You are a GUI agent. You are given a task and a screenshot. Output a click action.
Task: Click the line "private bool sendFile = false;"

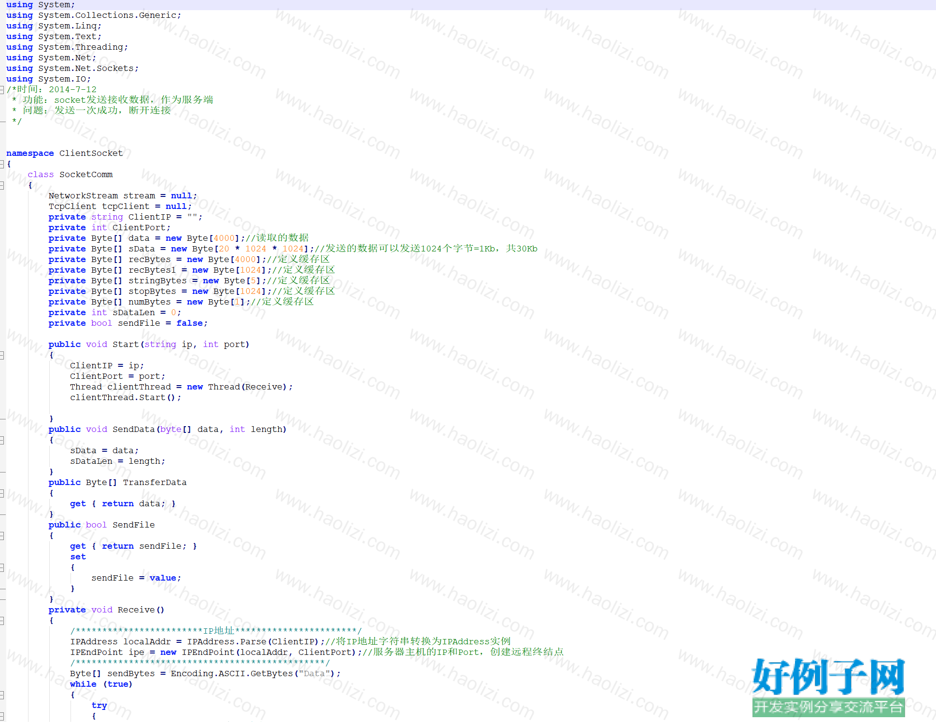tap(128, 323)
